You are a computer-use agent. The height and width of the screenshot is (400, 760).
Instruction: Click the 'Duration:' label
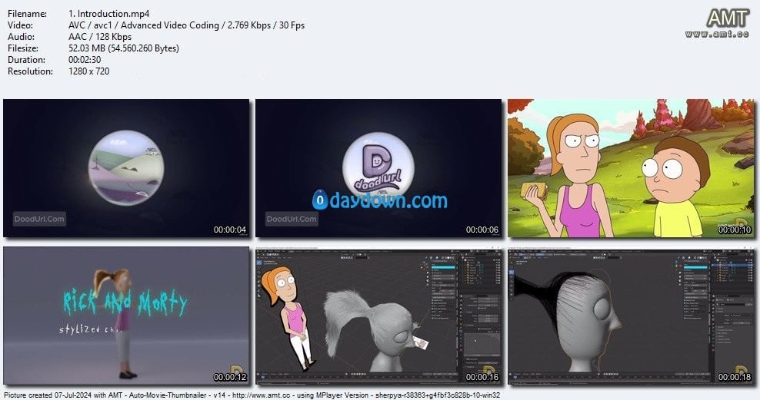(26, 59)
